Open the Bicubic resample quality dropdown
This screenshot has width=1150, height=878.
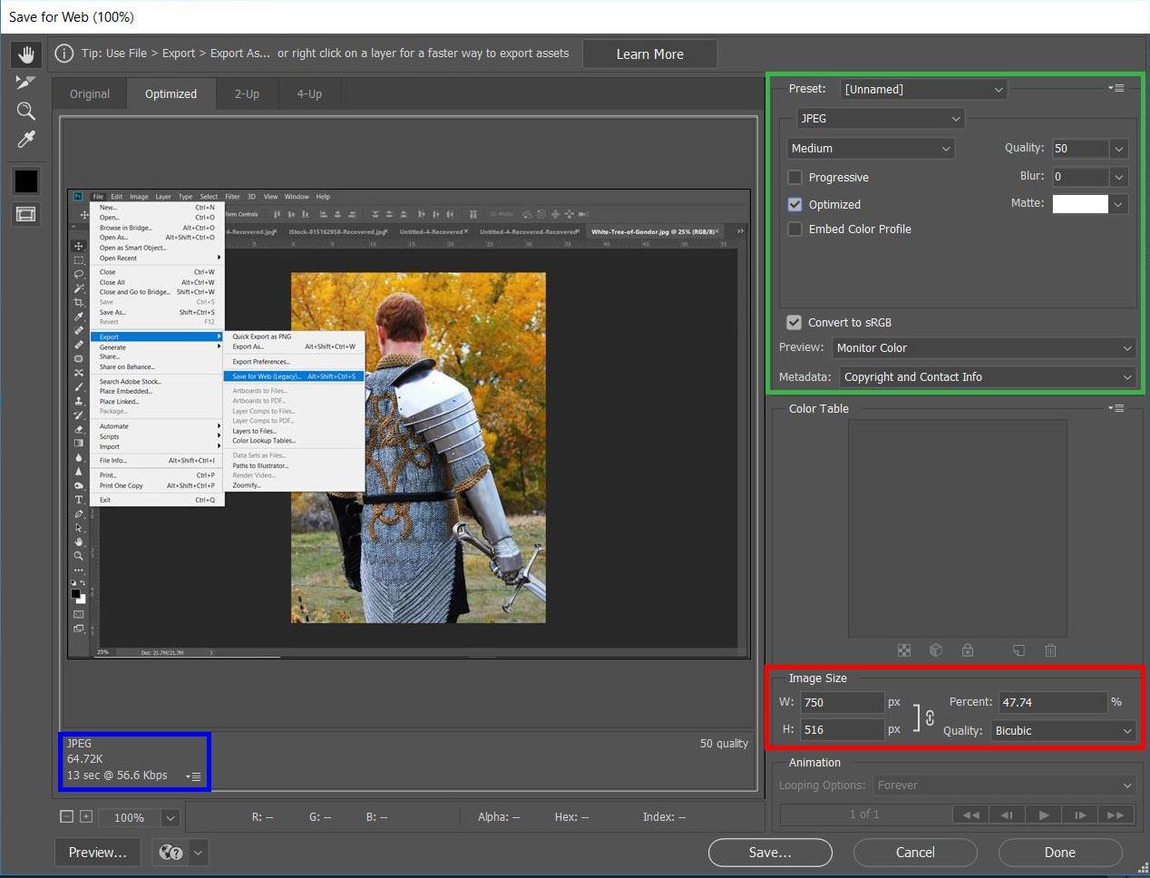(1063, 730)
